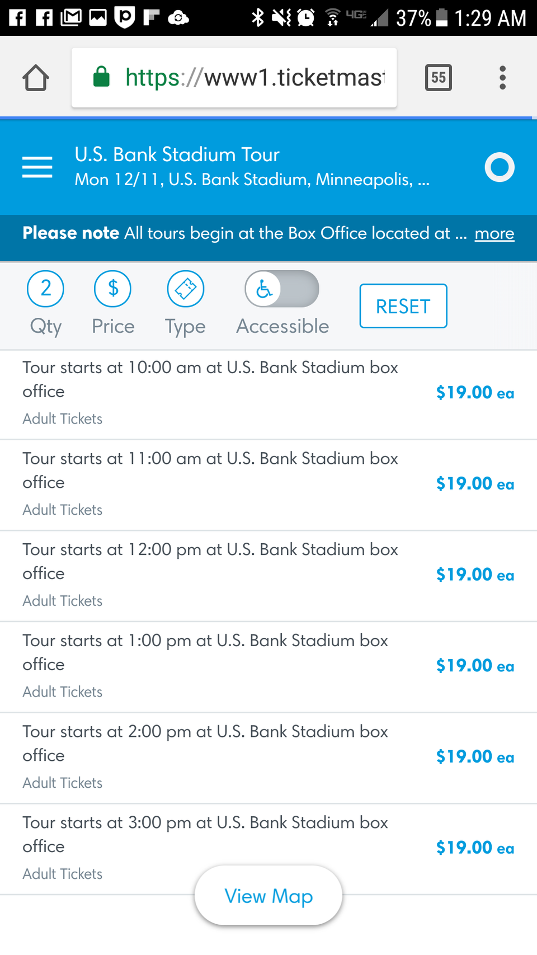Tap the $19.00 price of 3:00 pm tour
Screen dimensions: 537x955
pos(474,848)
